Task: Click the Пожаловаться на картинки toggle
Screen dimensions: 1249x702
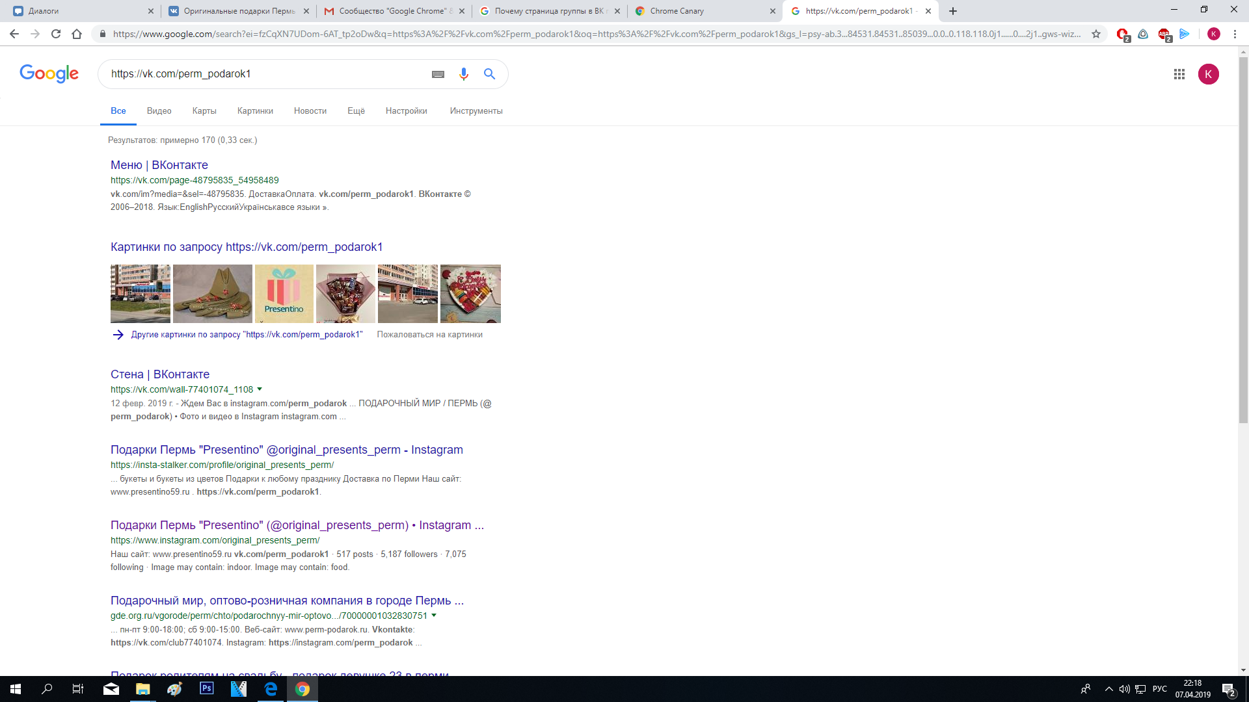Action: pos(431,334)
